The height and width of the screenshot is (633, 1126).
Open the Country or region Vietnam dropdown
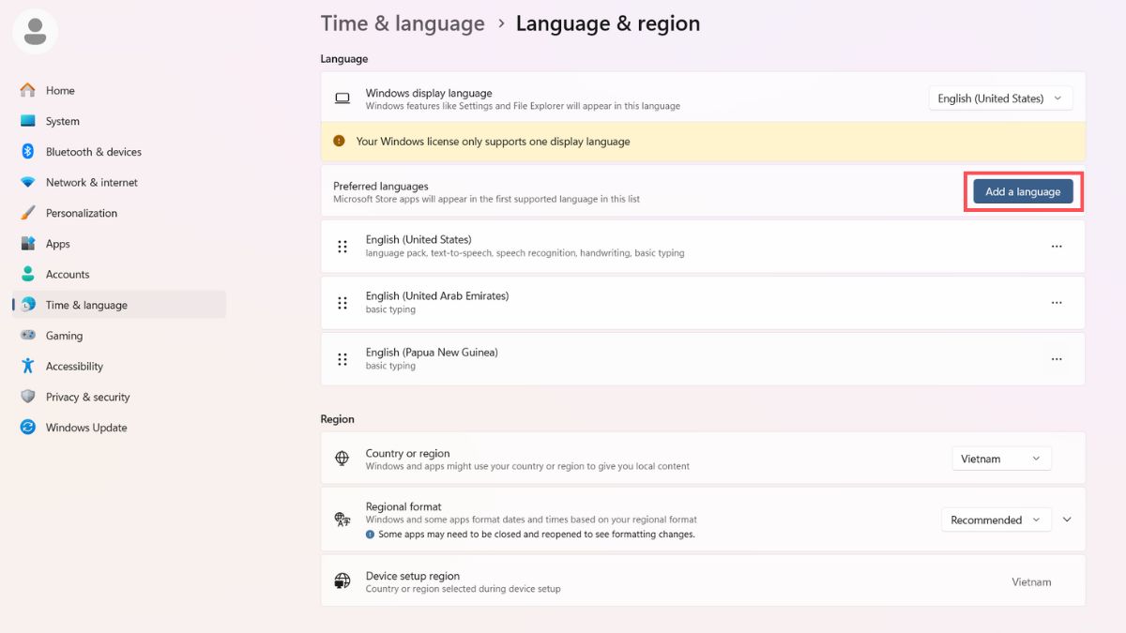[x=1001, y=459]
